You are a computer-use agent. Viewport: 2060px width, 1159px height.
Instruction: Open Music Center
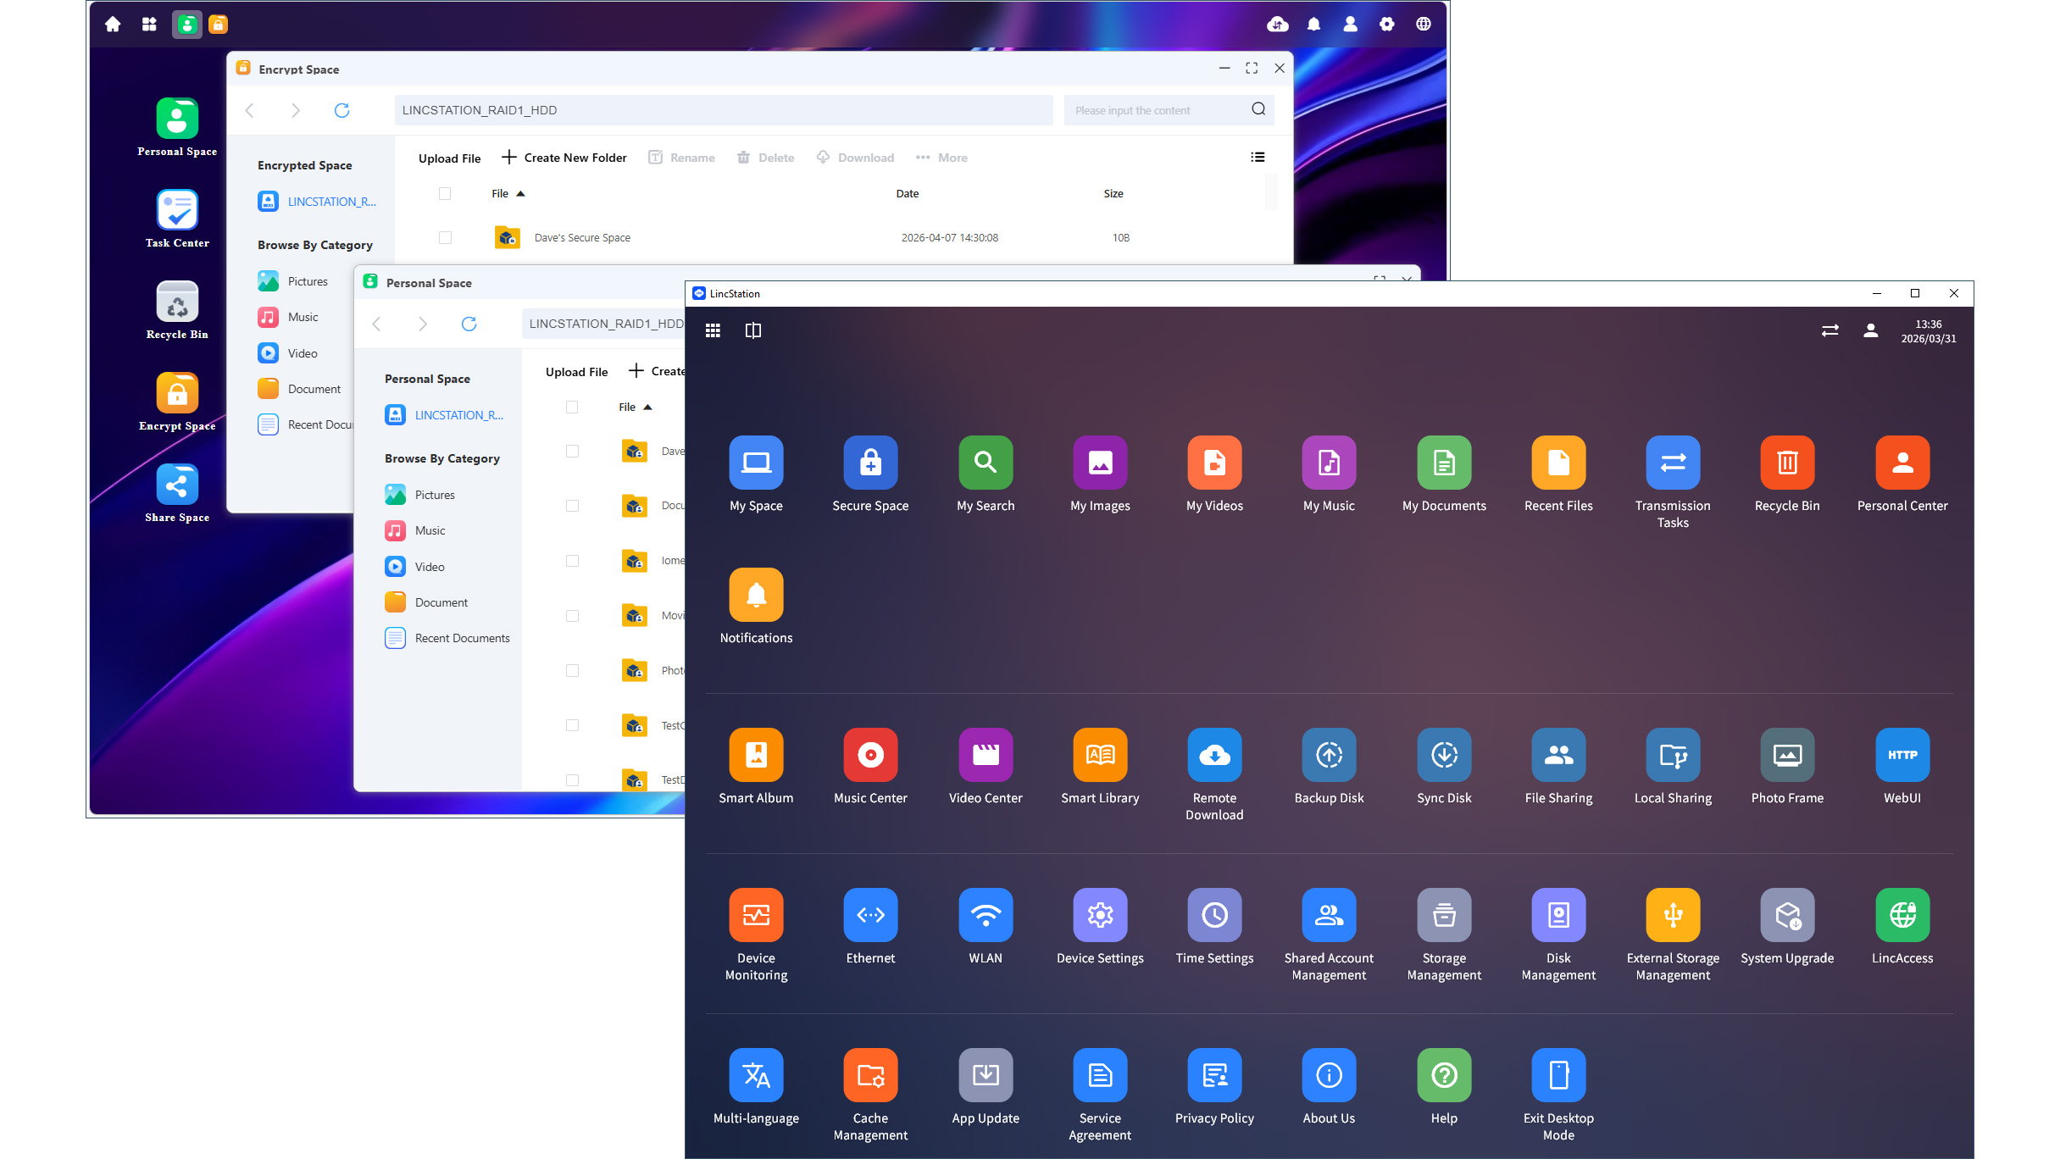(870, 755)
